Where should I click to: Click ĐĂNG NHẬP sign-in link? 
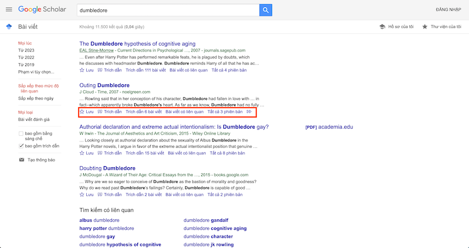tap(448, 9)
